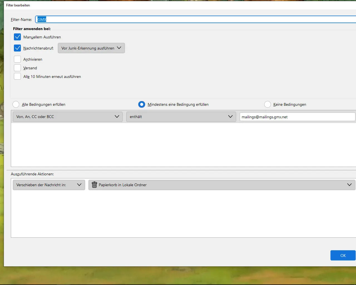This screenshot has width=356, height=285.
Task: Open Vor Junk-Erkennung ausführen dropdown
Action: pyautogui.click(x=91, y=48)
